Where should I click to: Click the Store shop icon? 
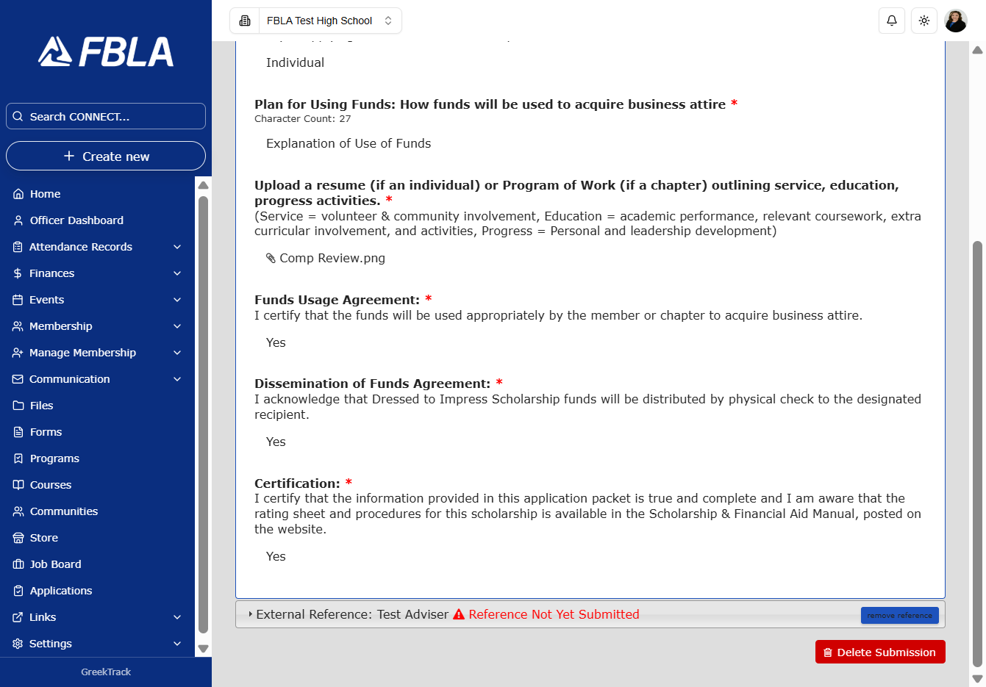(18, 538)
